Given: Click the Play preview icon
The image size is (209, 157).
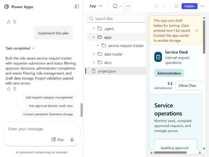Looking at the screenshot, I should [157, 6].
